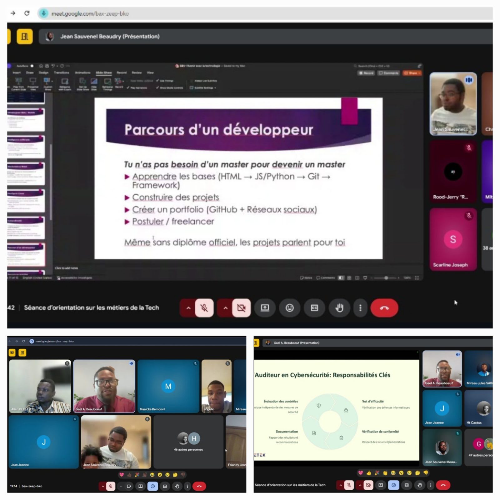This screenshot has height=500, width=500.
Task: Send thinking face emoji in bottom-left Meet window
Action: (x=175, y=475)
